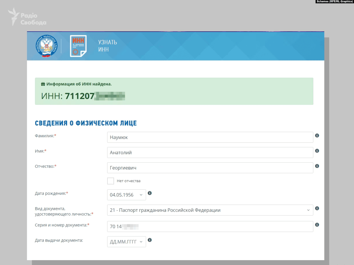The width and height of the screenshot is (354, 265).
Task: Open the Дата выдачи документа date picker
Action: coord(126,242)
